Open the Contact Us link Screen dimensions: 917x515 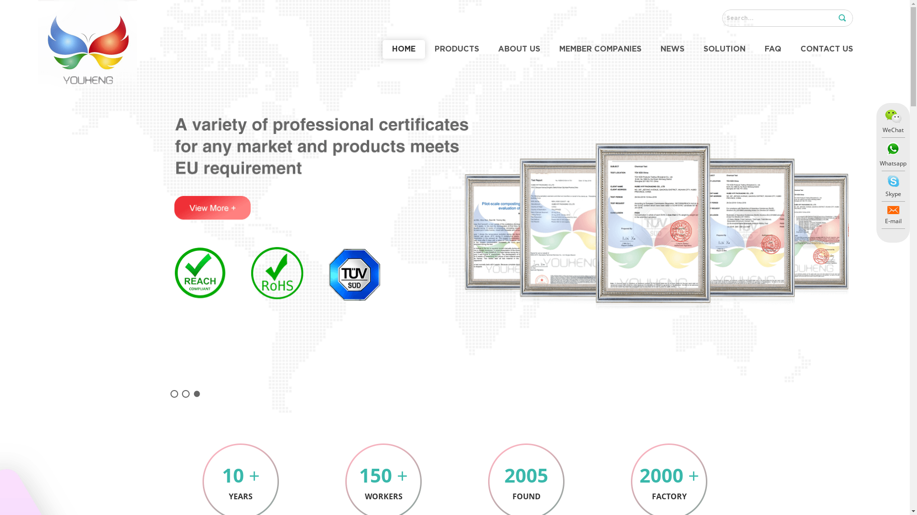[x=826, y=49]
